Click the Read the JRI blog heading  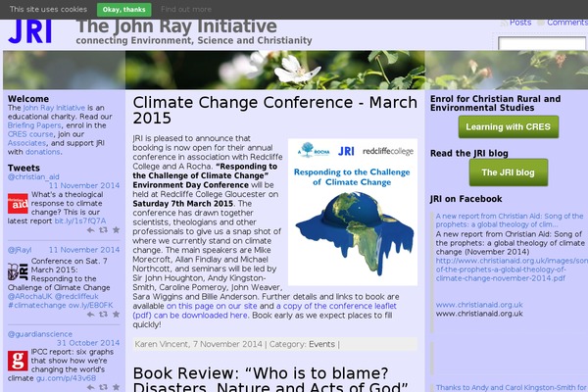pyautogui.click(x=469, y=154)
